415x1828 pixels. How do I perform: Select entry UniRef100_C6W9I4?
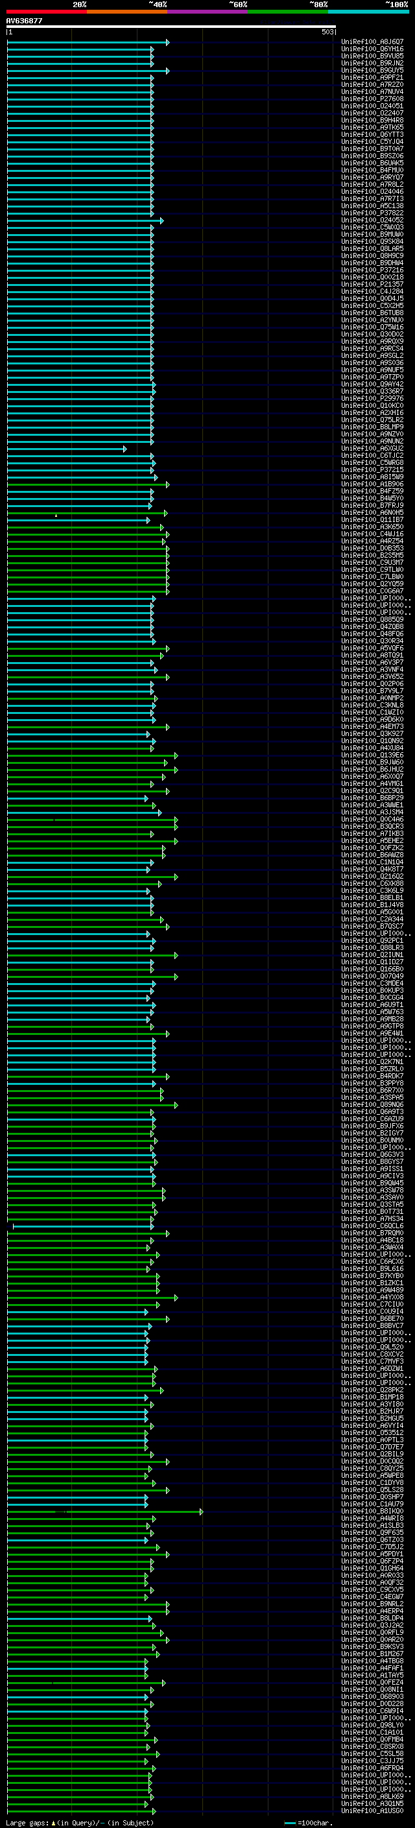tap(372, 1711)
